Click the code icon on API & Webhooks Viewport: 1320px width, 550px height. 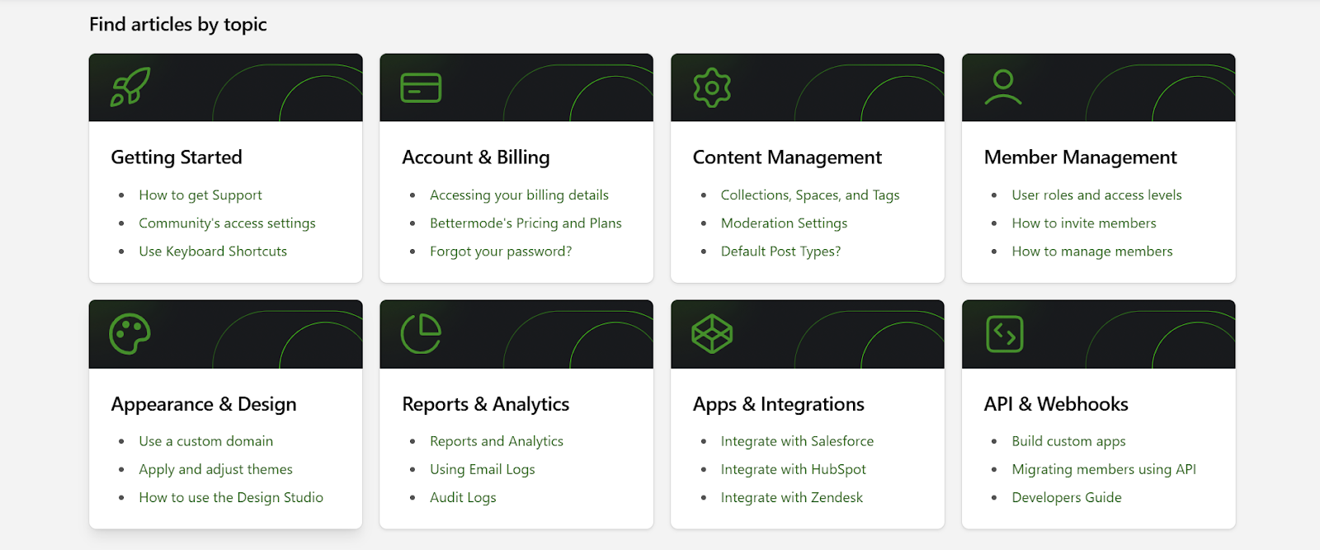[1004, 334]
